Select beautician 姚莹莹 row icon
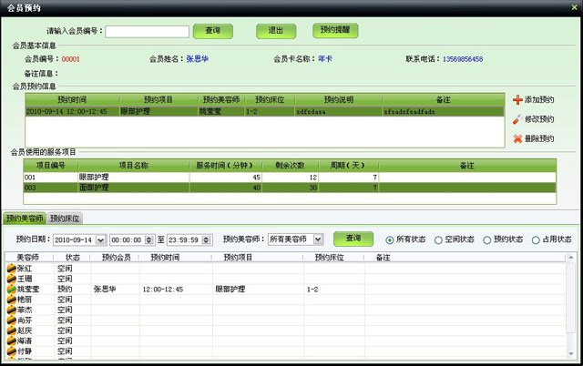The image size is (583, 366). pos(11,289)
